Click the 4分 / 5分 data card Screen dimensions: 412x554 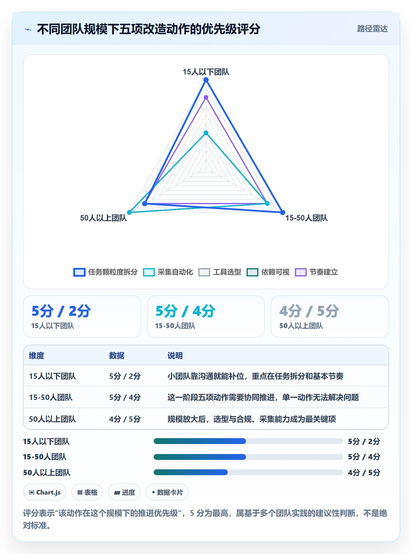pos(330,316)
